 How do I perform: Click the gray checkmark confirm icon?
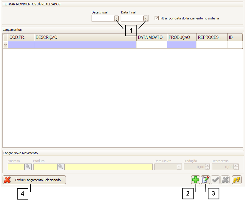[215, 180]
